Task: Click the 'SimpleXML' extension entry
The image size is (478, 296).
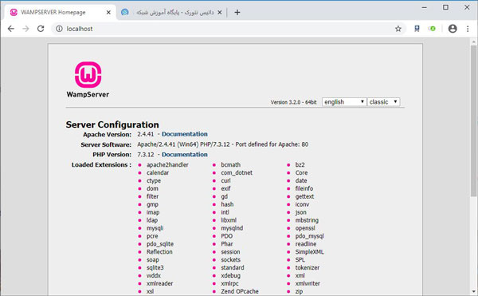Action: click(309, 252)
